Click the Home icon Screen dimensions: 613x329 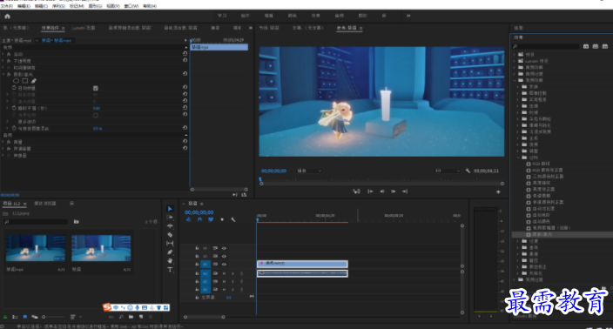[7, 16]
